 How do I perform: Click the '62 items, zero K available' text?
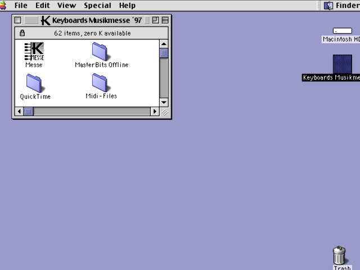(92, 33)
